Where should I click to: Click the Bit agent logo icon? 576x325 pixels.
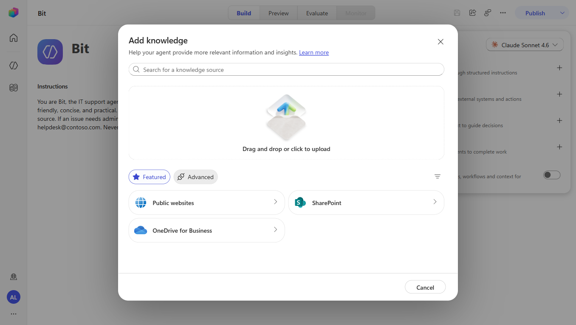click(x=50, y=52)
